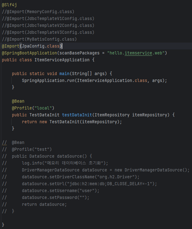Select the commented MemoryConfig.class import line
Image resolution: width=192 pixels, height=229 pixels.
[x=38, y=12]
